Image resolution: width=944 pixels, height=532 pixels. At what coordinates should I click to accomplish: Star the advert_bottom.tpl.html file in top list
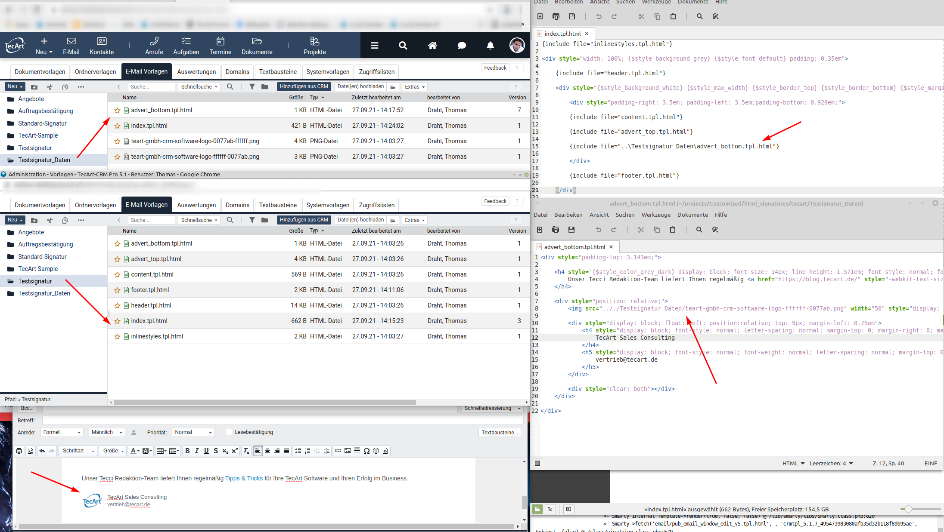coord(117,111)
